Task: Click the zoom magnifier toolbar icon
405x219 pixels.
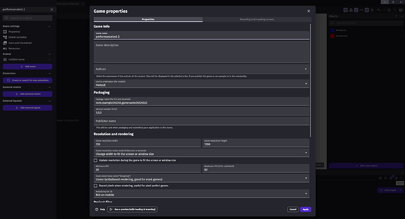Action: (389, 10)
